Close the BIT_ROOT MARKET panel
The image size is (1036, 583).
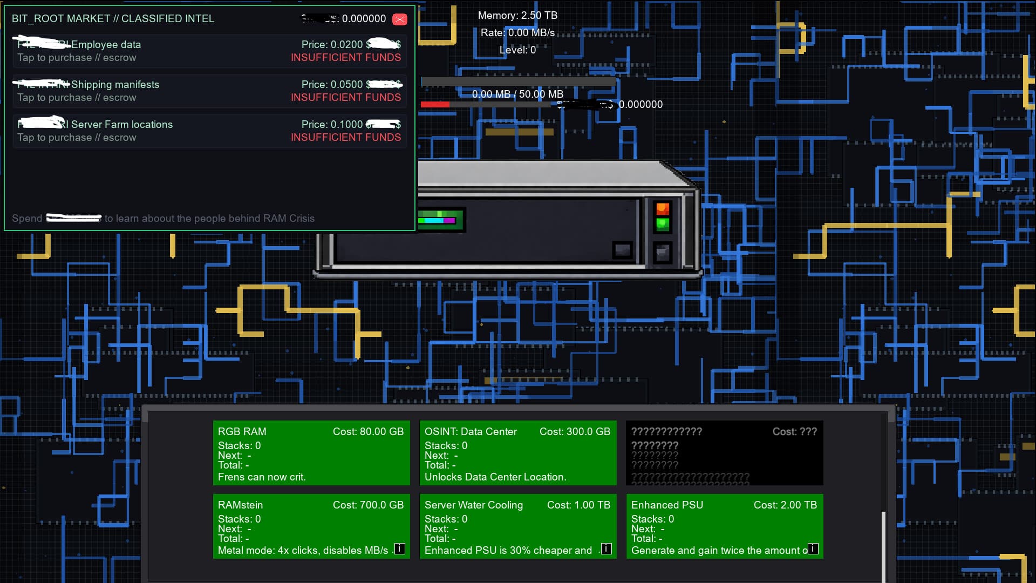pyautogui.click(x=399, y=19)
